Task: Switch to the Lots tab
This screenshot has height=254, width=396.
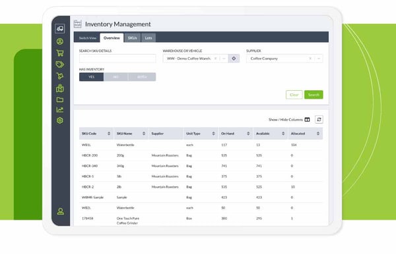Action: tap(148, 38)
